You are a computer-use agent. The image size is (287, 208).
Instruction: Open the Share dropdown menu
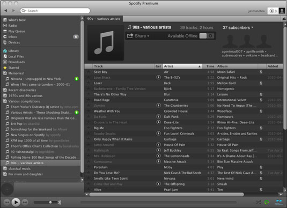tap(138, 36)
